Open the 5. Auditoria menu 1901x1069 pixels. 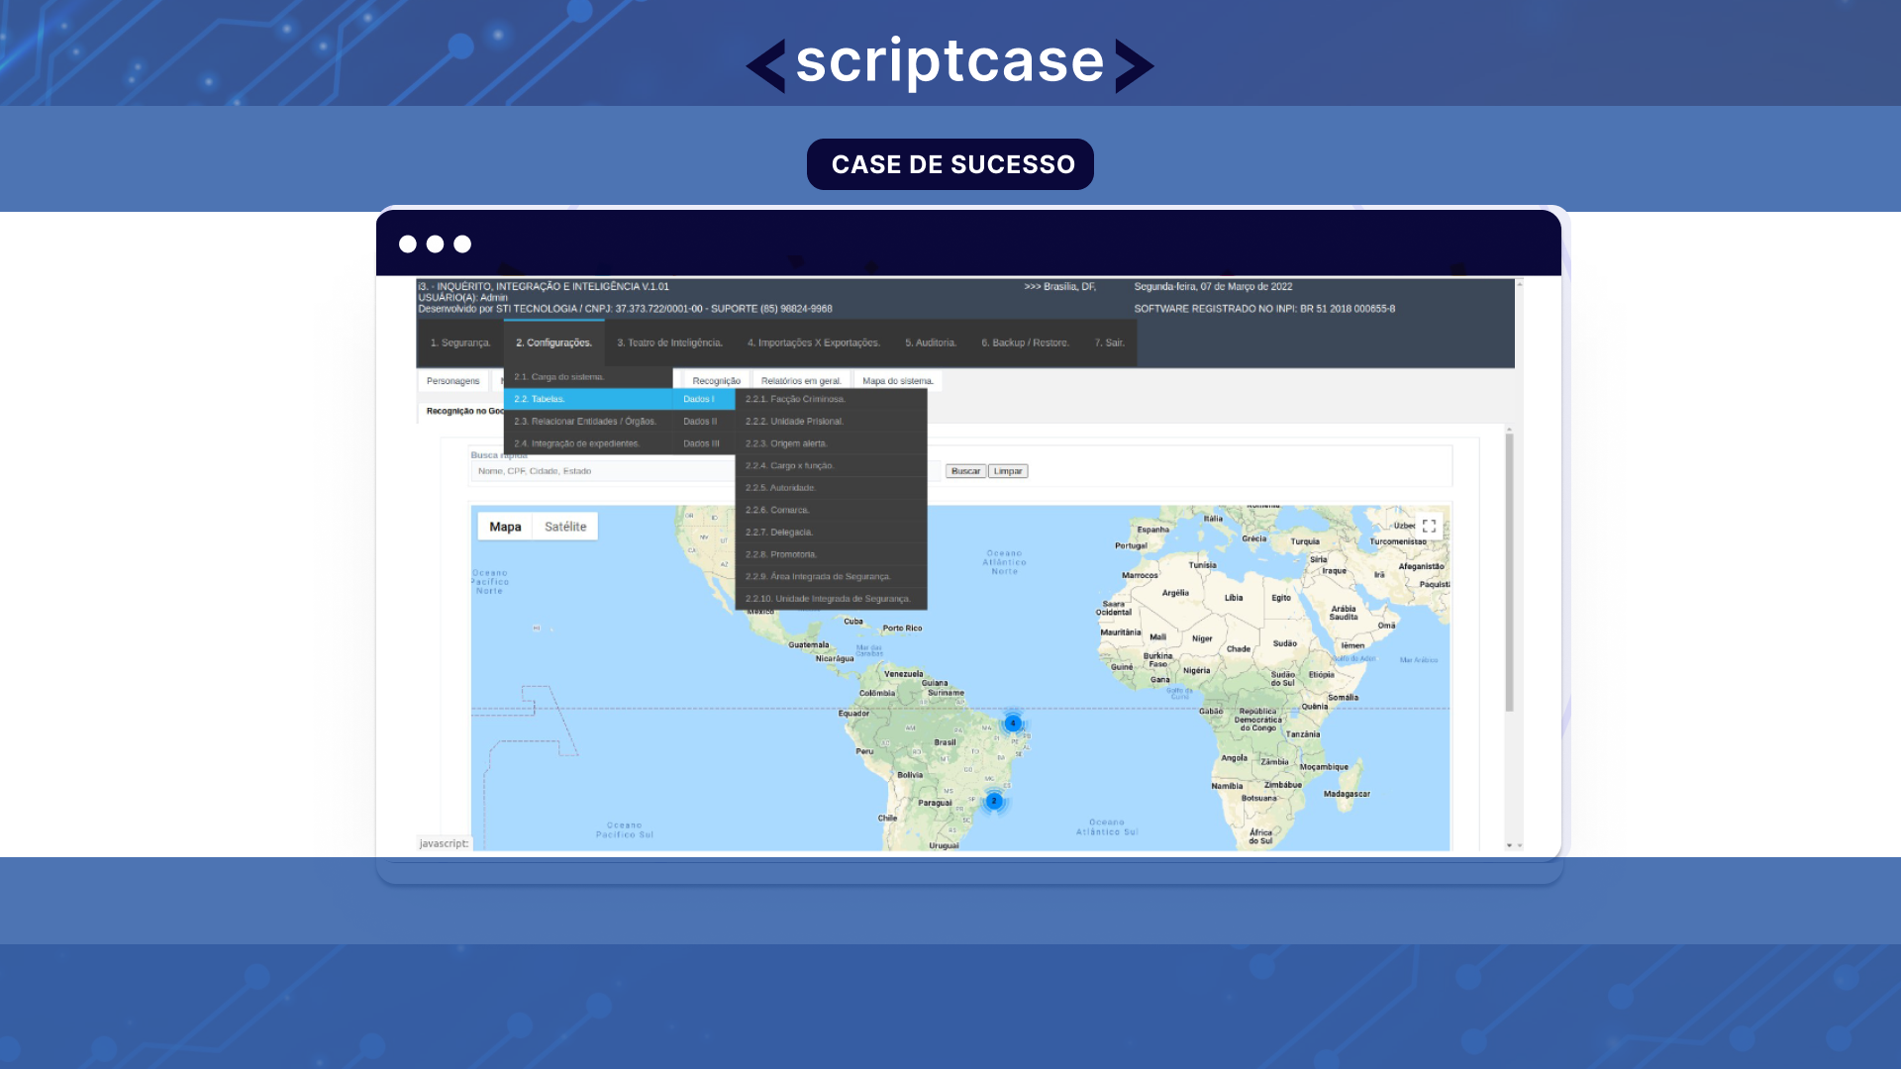(x=931, y=343)
